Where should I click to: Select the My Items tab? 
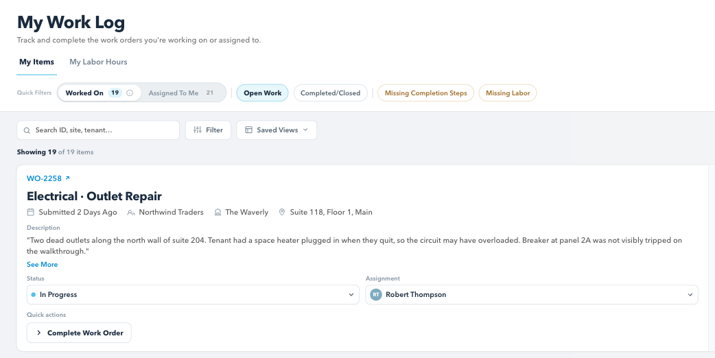[x=36, y=62]
